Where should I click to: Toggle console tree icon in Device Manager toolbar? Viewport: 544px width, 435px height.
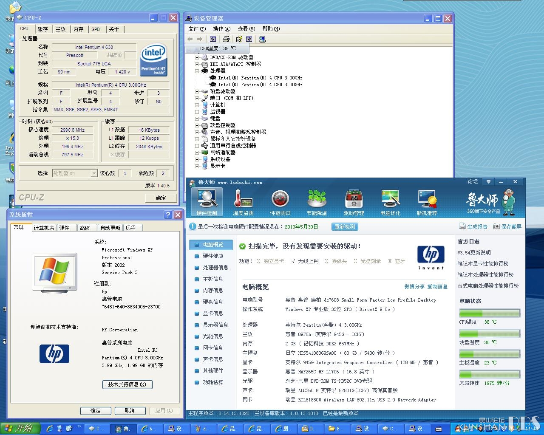(213, 39)
